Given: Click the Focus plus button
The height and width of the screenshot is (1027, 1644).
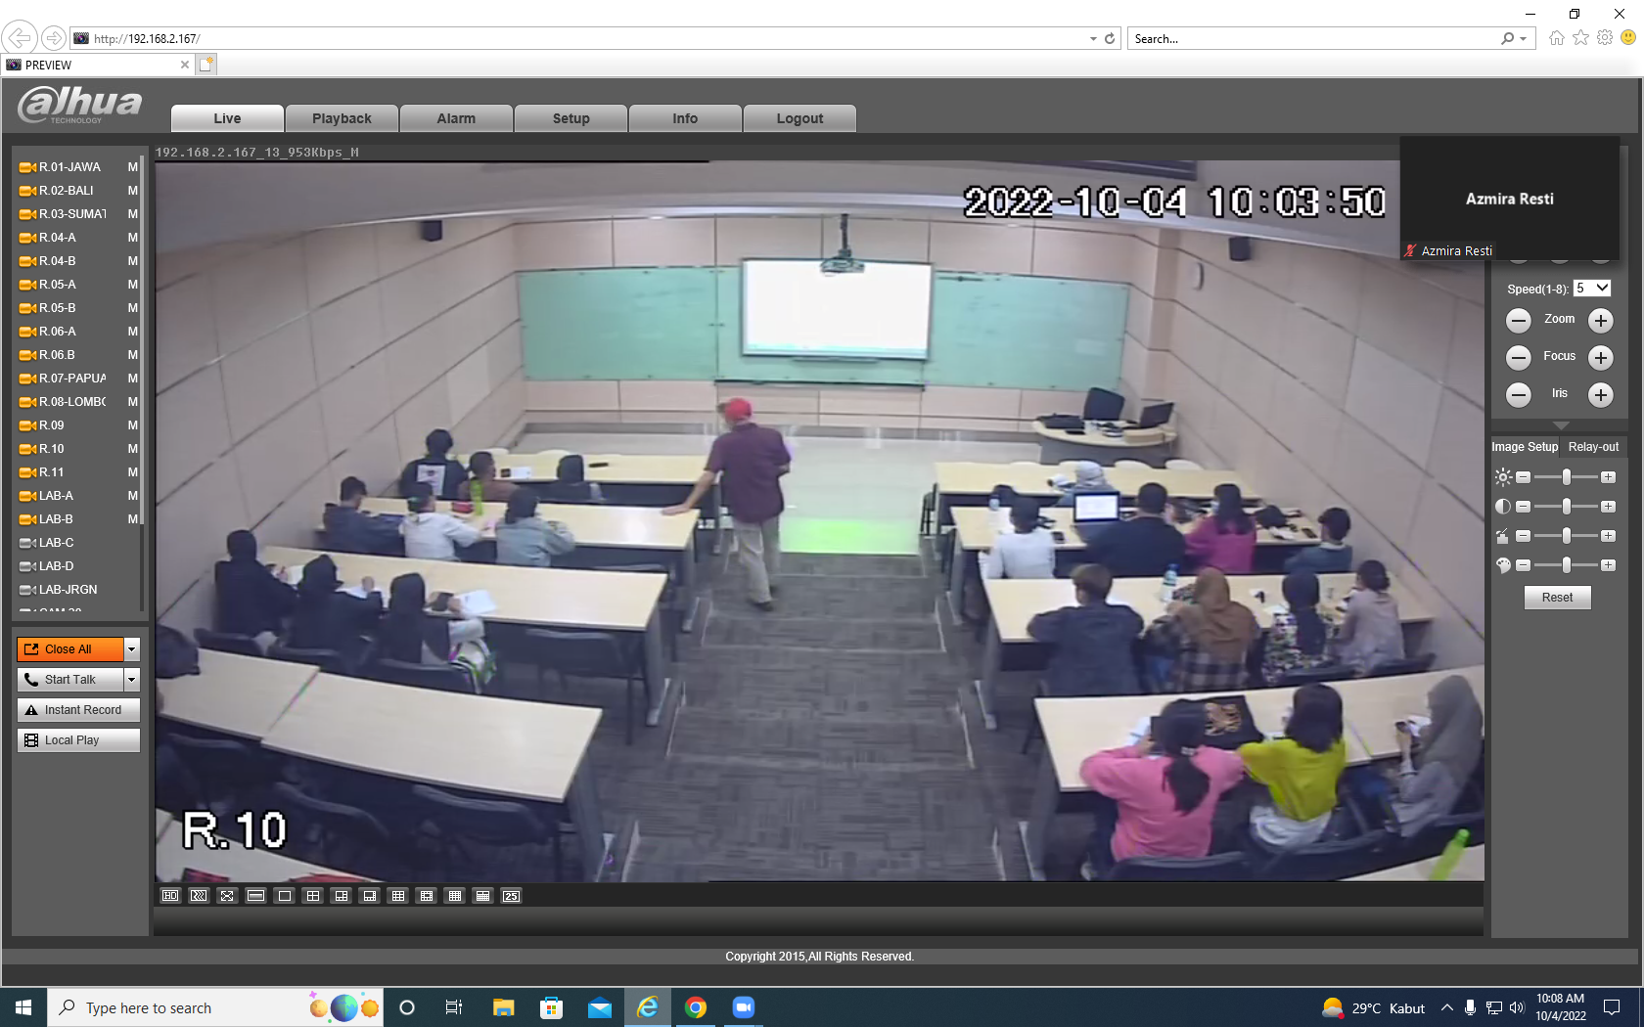Looking at the screenshot, I should coord(1600,357).
